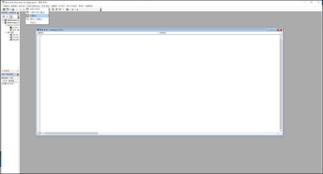323x174 pixels.
Task: Open the Help question mark icon
Action: [x=67, y=9]
